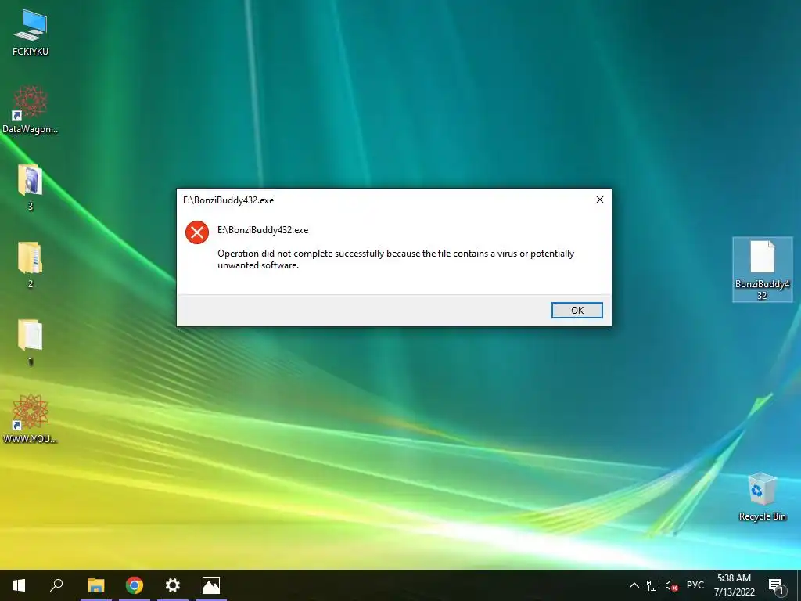Screen dimensions: 801x601
Task: Select the folder named 2
Action: [x=31, y=265]
